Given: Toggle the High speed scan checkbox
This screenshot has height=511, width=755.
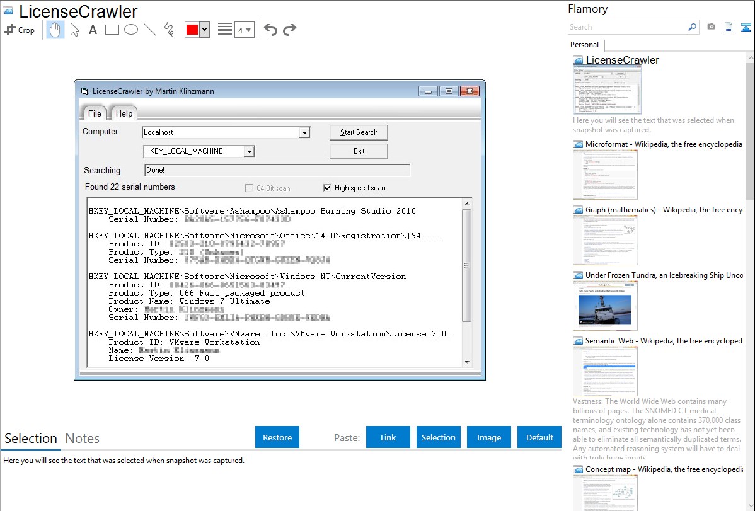Looking at the screenshot, I should (x=327, y=188).
